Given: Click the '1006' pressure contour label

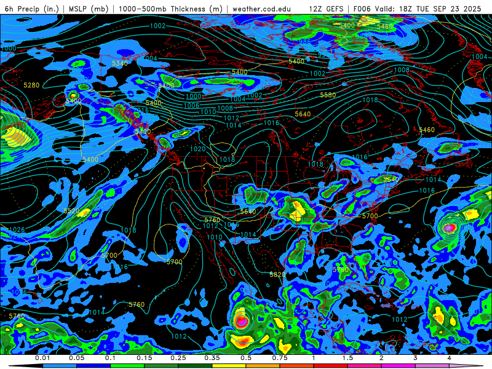Looking at the screenshot, I should coord(191,105).
